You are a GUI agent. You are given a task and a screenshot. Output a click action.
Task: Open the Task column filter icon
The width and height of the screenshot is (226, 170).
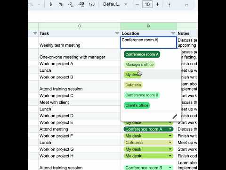tap(117, 33)
